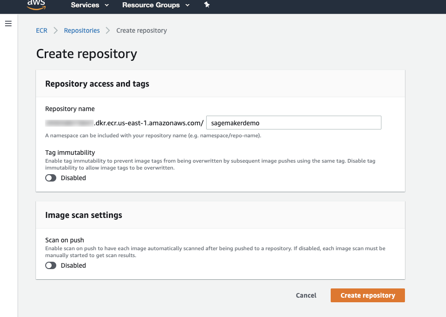Navigate to the Repositories breadcrumb link
Viewport: 446px width, 317px height.
tap(82, 30)
